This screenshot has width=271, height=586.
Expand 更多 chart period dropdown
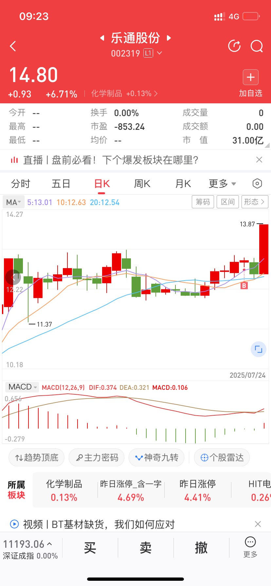(223, 183)
